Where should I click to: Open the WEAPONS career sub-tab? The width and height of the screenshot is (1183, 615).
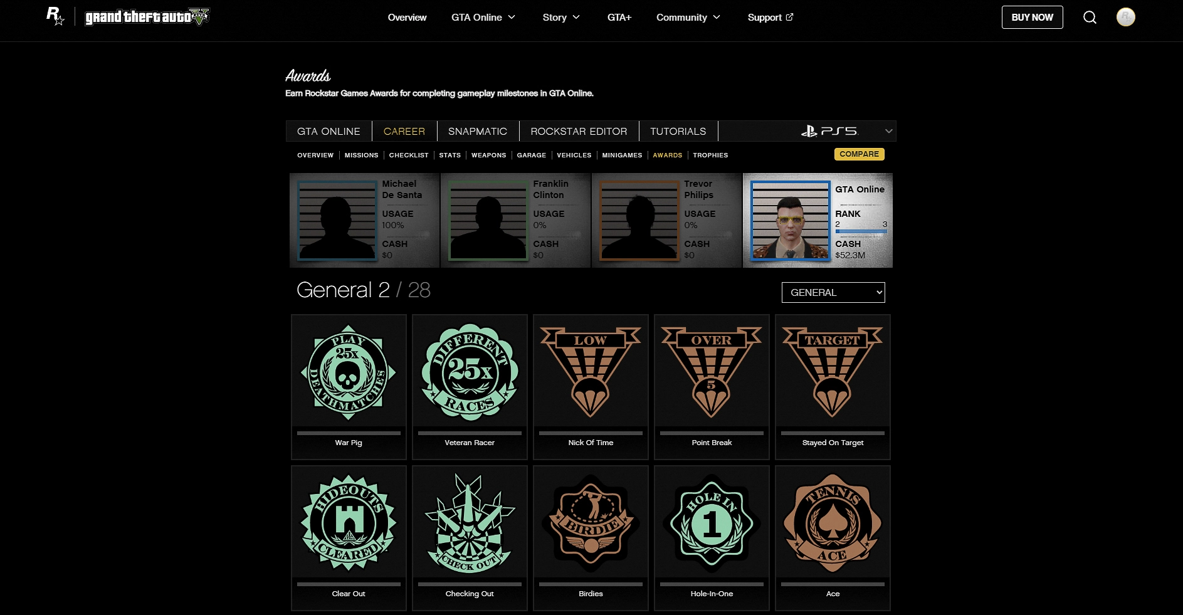pyautogui.click(x=488, y=155)
